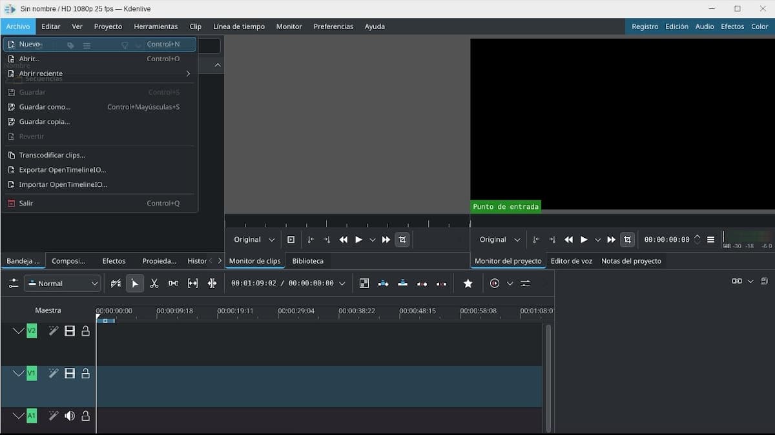Screen dimensions: 775x435
Task: Open project monitor play options arrow
Action: pyautogui.click(x=598, y=240)
